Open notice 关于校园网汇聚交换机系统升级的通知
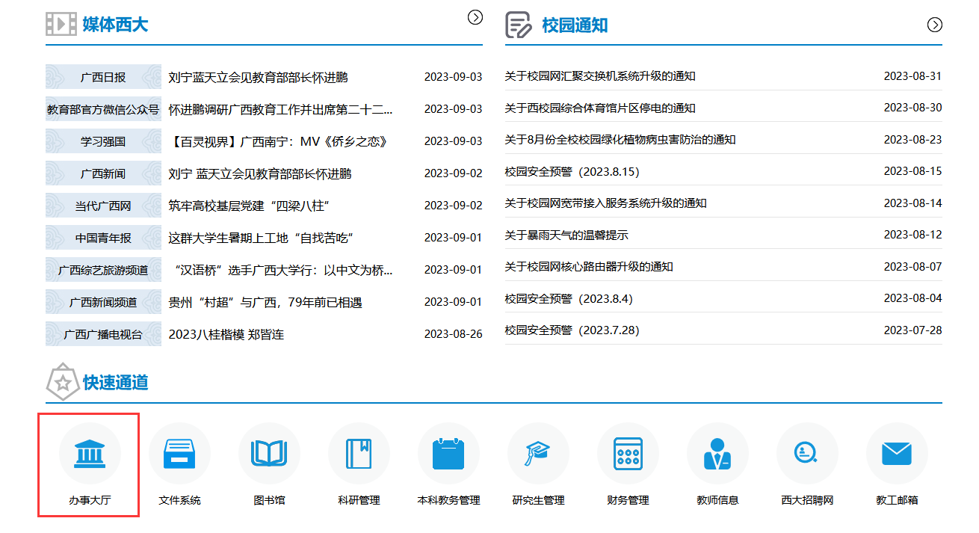The width and height of the screenshot is (979, 533). coord(600,76)
